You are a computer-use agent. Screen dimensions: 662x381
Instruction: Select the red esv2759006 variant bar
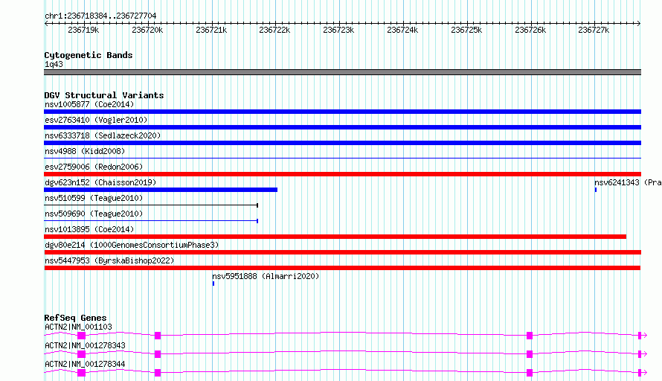point(342,174)
